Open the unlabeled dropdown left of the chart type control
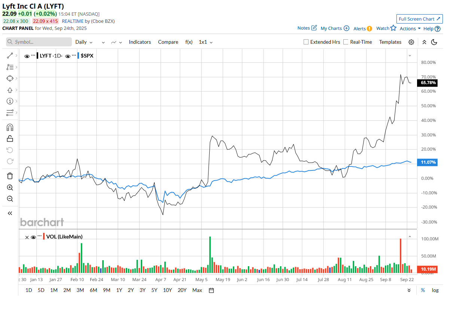This screenshot has height=314, width=450. tap(103, 42)
